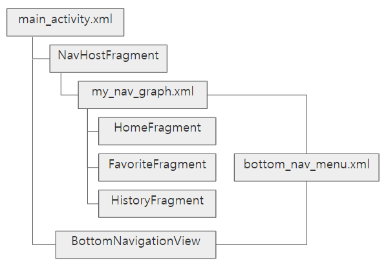Click the horizontal connector entering NavHostFragment
This screenshot has height=267, width=386.
tap(41, 59)
